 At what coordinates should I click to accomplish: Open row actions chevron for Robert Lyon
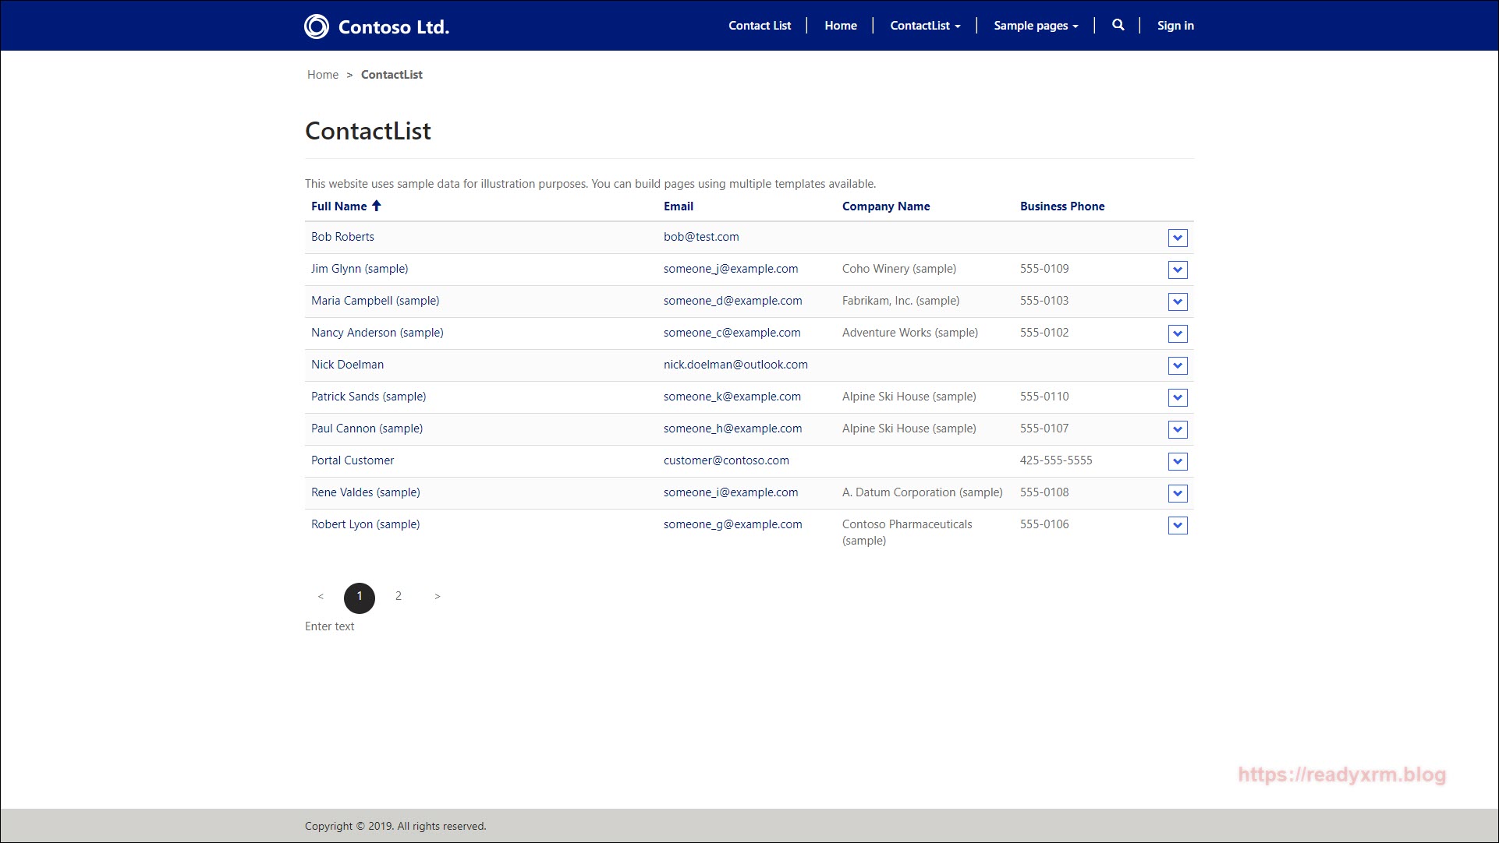tap(1178, 525)
